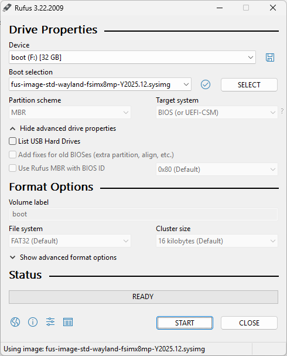Click the SELECT button
287x356 pixels.
pyautogui.click(x=249, y=85)
